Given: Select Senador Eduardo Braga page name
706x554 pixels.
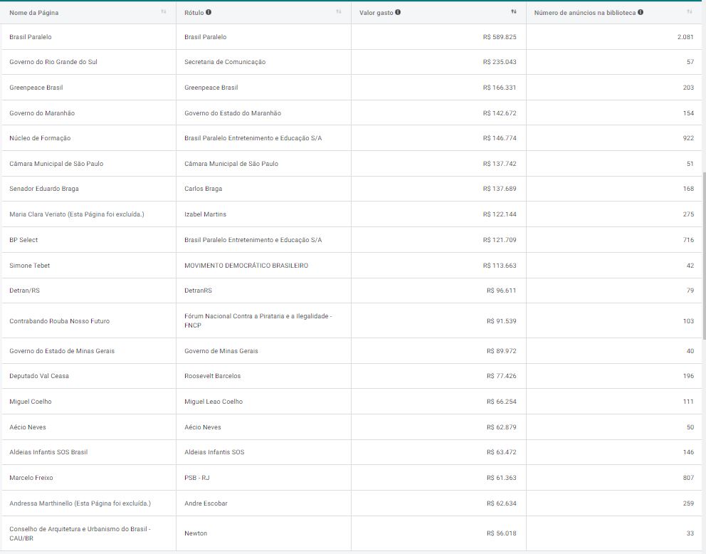Looking at the screenshot, I should pyautogui.click(x=44, y=188).
